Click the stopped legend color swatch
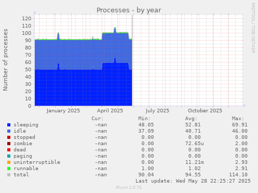Screen dimensions: 258x193 (x=9, y=137)
